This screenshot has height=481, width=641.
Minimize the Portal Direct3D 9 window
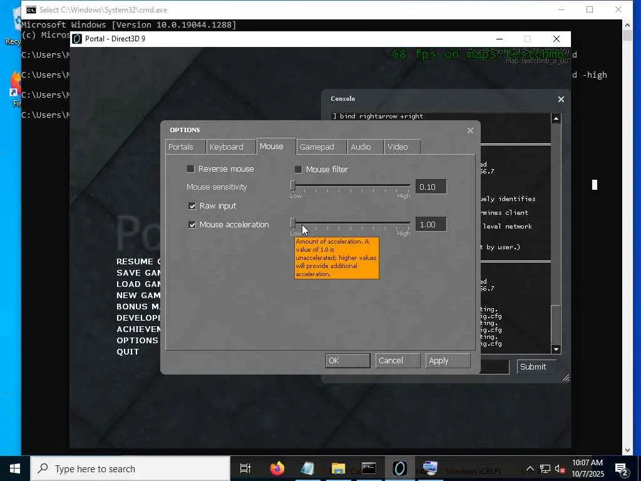[499, 39]
